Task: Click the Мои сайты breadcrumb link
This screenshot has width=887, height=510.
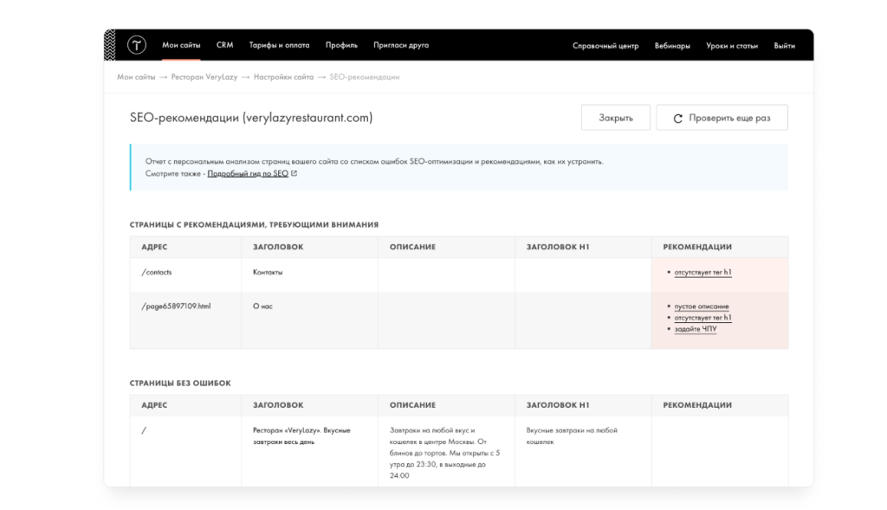Action: (x=136, y=77)
